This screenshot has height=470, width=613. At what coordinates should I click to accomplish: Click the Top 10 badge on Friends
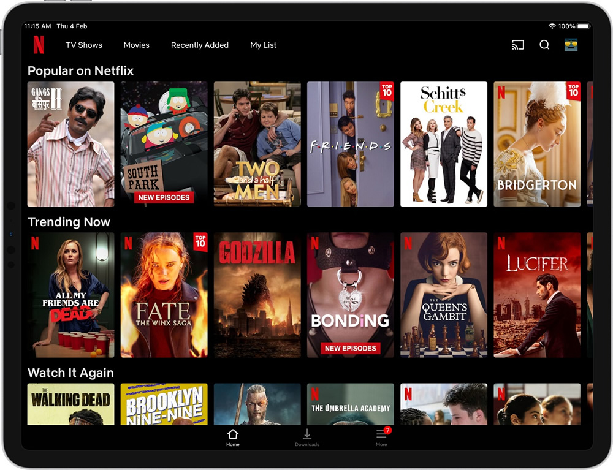387,91
